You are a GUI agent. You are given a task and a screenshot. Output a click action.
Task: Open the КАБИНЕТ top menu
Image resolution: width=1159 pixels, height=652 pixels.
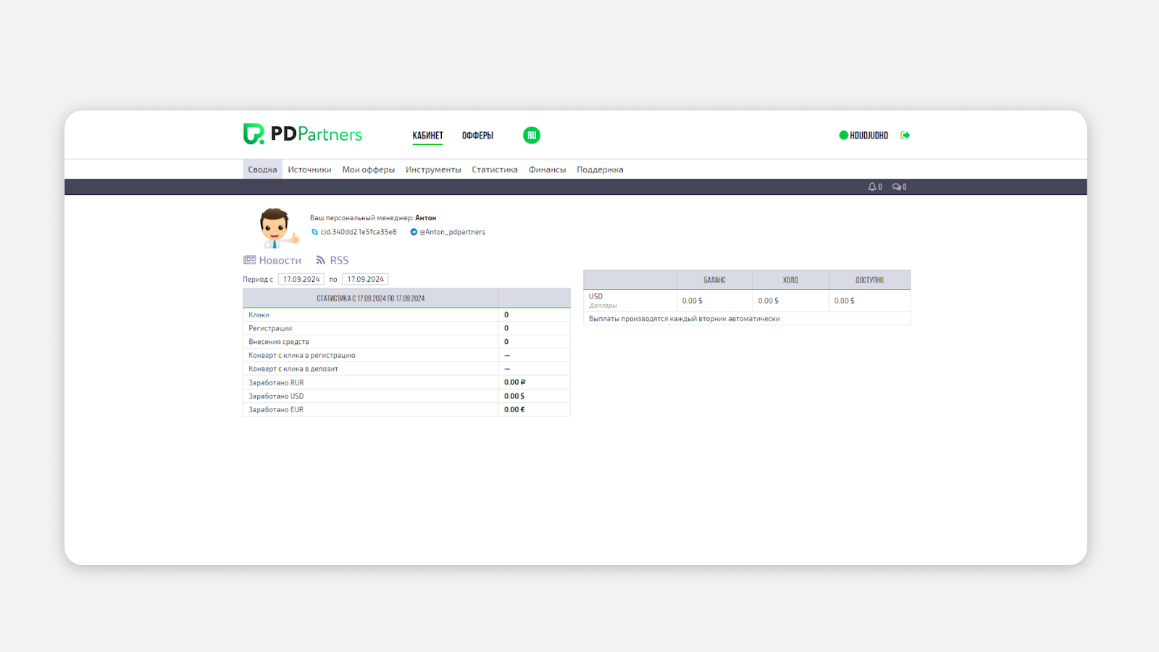pos(427,135)
